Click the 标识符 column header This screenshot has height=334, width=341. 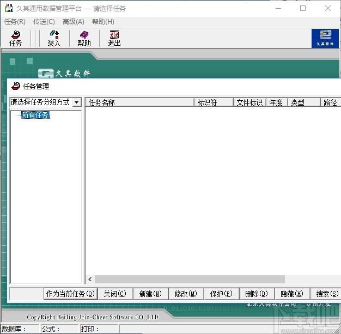pos(214,102)
